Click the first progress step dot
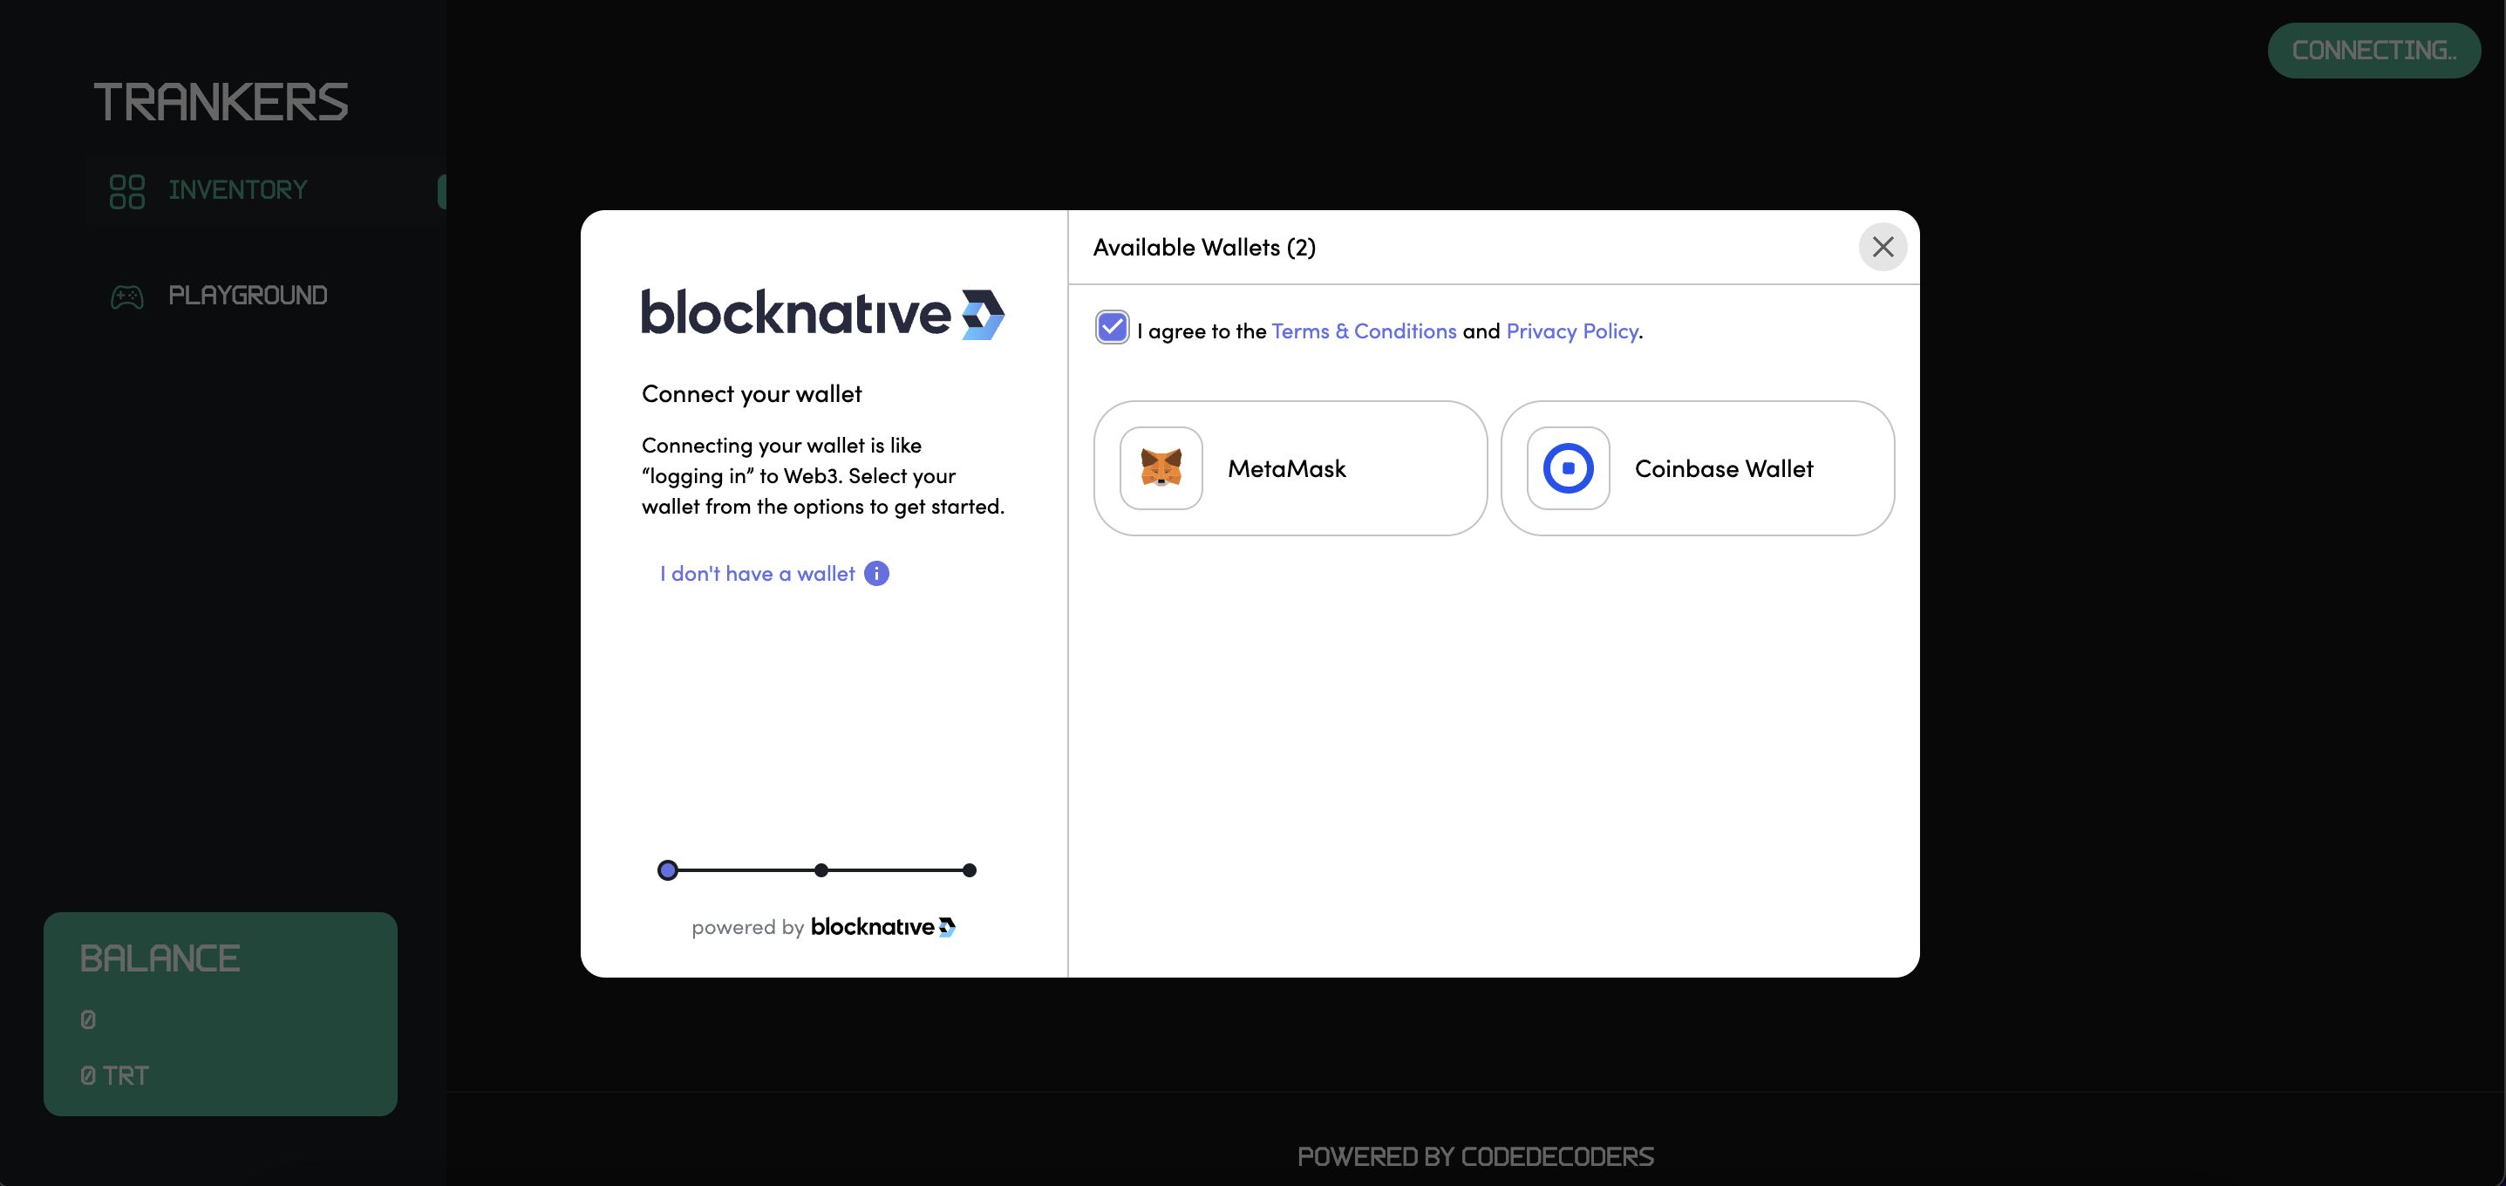 coord(667,869)
